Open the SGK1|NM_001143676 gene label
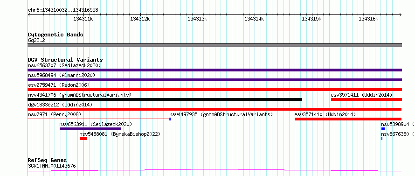 tap(52, 166)
